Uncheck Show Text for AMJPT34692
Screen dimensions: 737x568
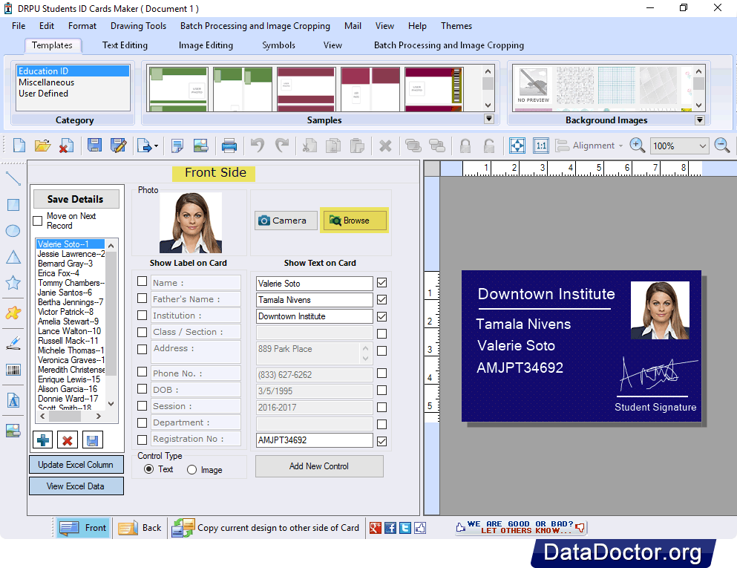[x=382, y=441]
